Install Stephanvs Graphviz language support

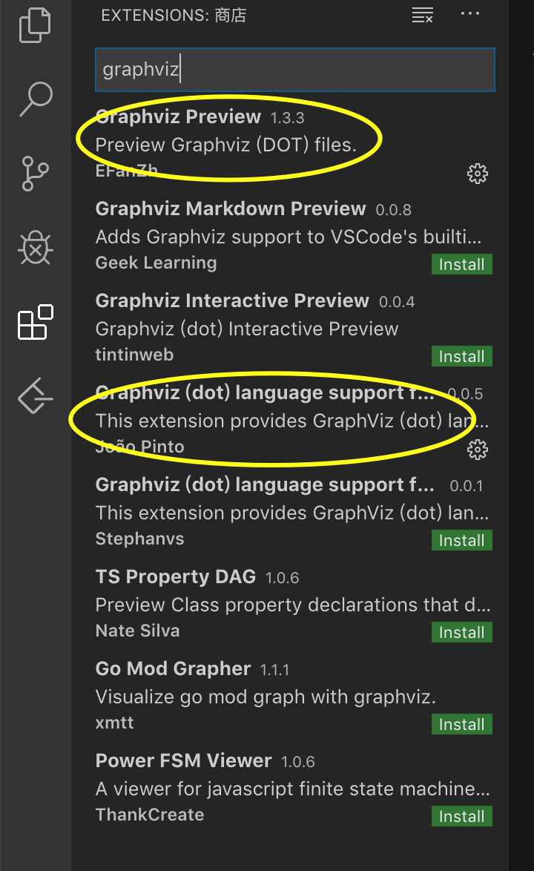(x=461, y=540)
